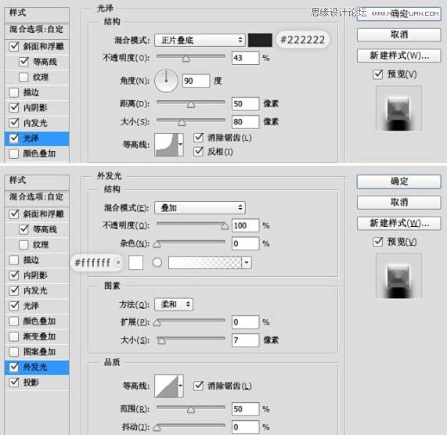Click 光泽 大小 slider handle
This screenshot has width=447, height=435.
point(182,123)
